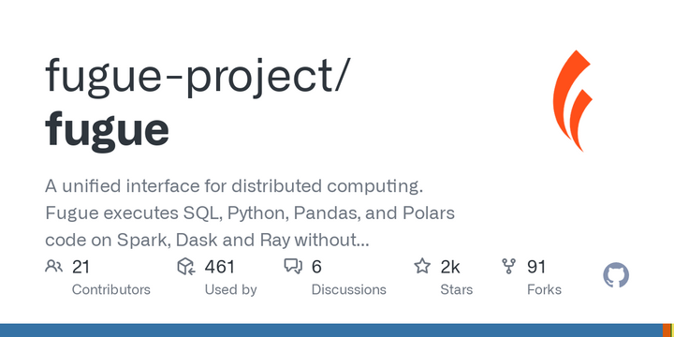The width and height of the screenshot is (674, 337).
Task: Click the orange Fugue logo
Action: 573,100
